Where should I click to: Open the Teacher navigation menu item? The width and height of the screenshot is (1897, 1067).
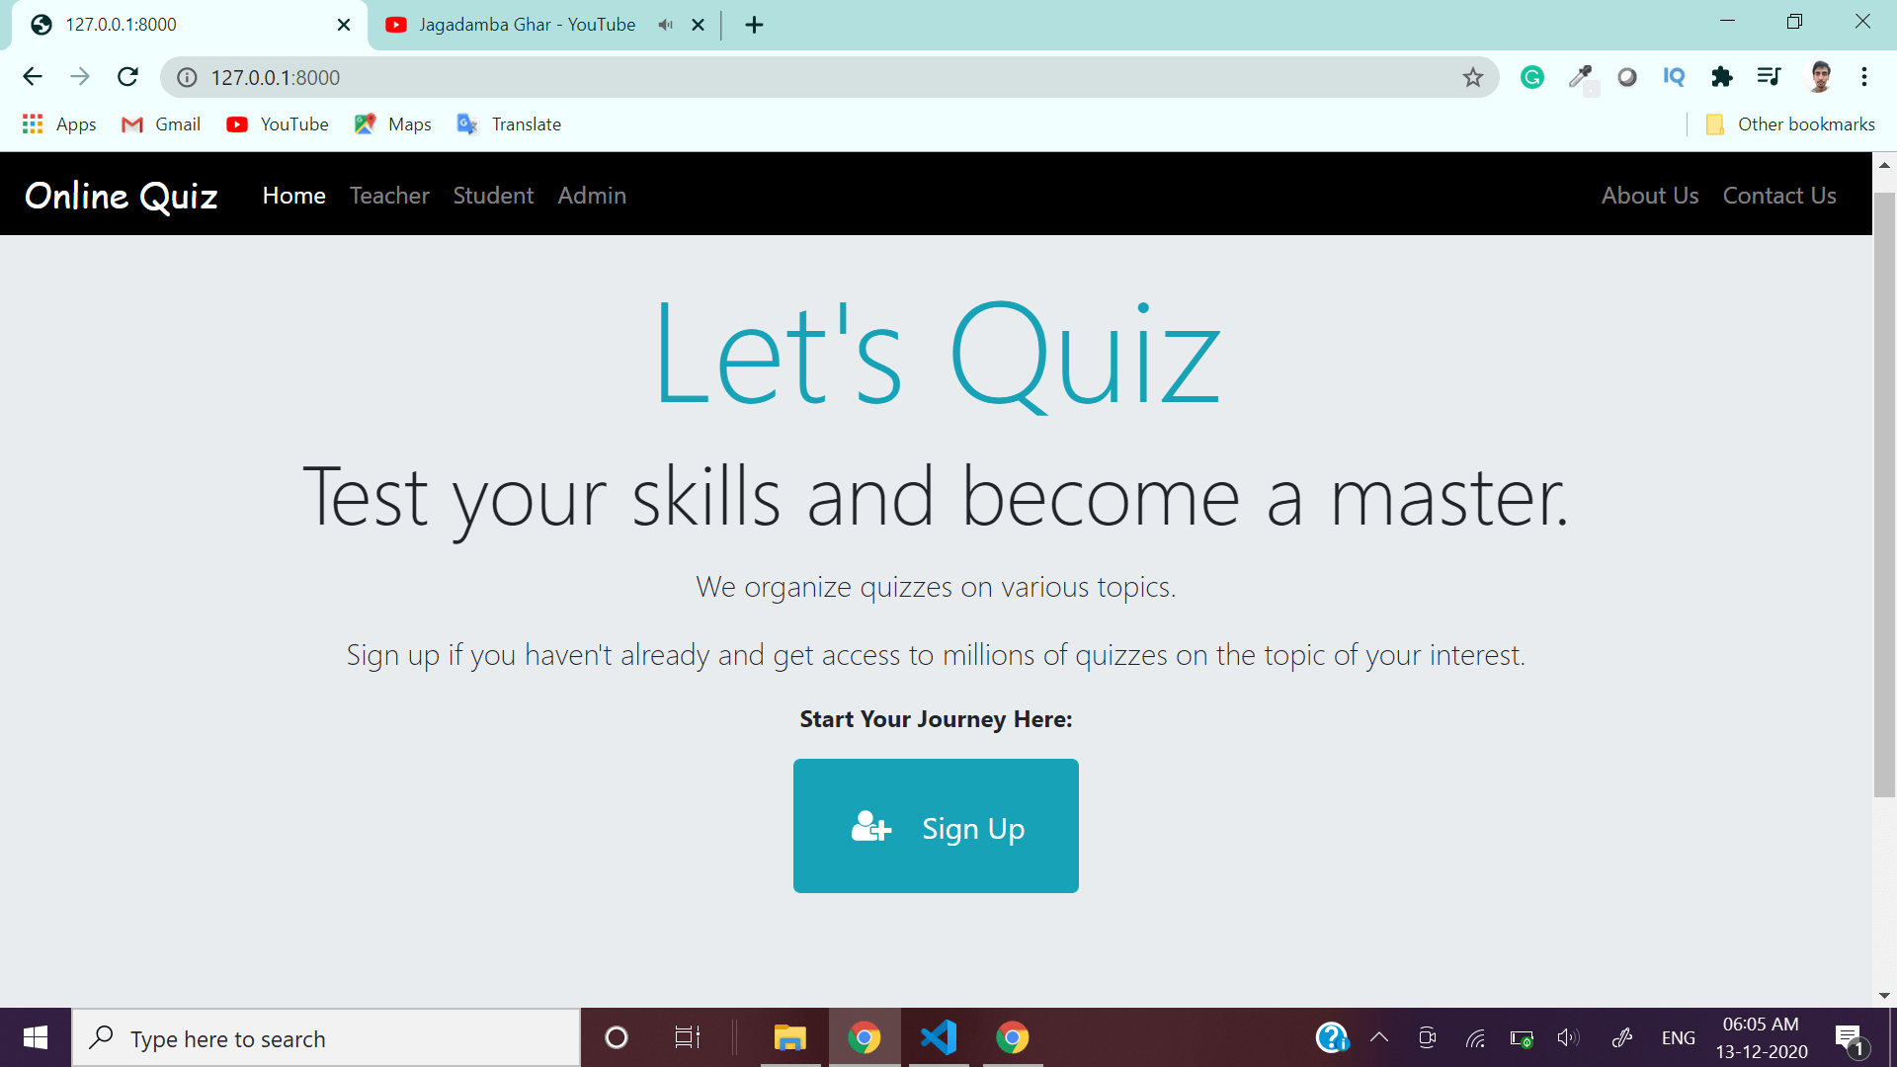[x=389, y=196]
